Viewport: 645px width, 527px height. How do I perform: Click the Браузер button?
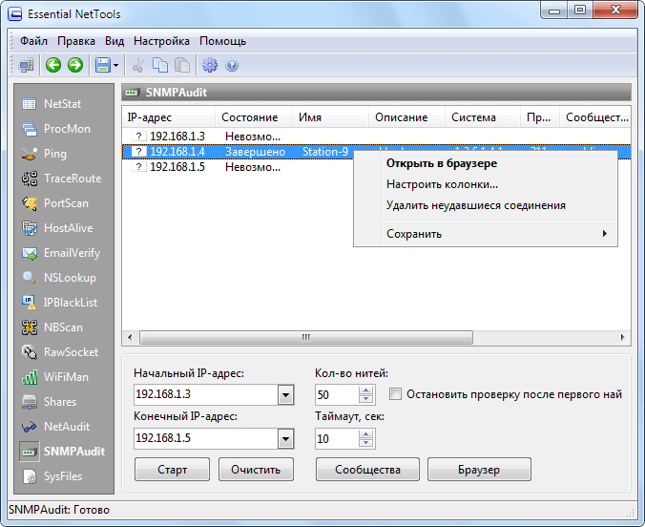479,470
